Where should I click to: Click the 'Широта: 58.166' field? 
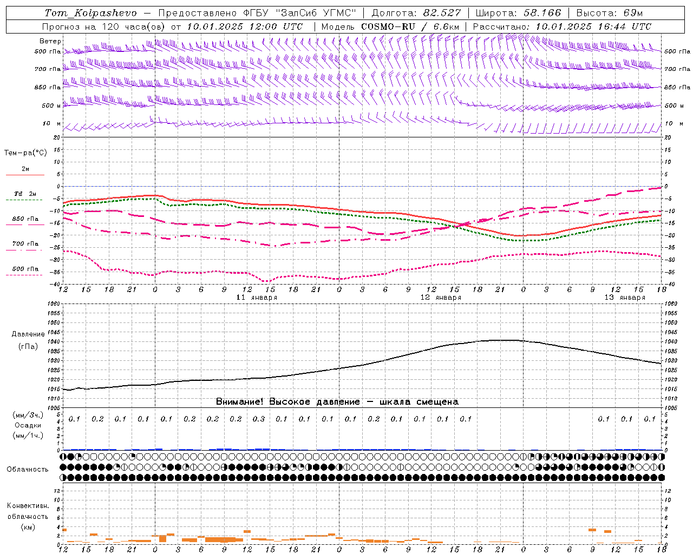point(519,13)
